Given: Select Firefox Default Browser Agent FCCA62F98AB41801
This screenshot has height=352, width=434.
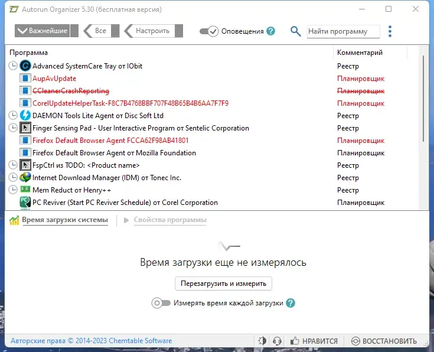Looking at the screenshot, I should pyautogui.click(x=110, y=141).
